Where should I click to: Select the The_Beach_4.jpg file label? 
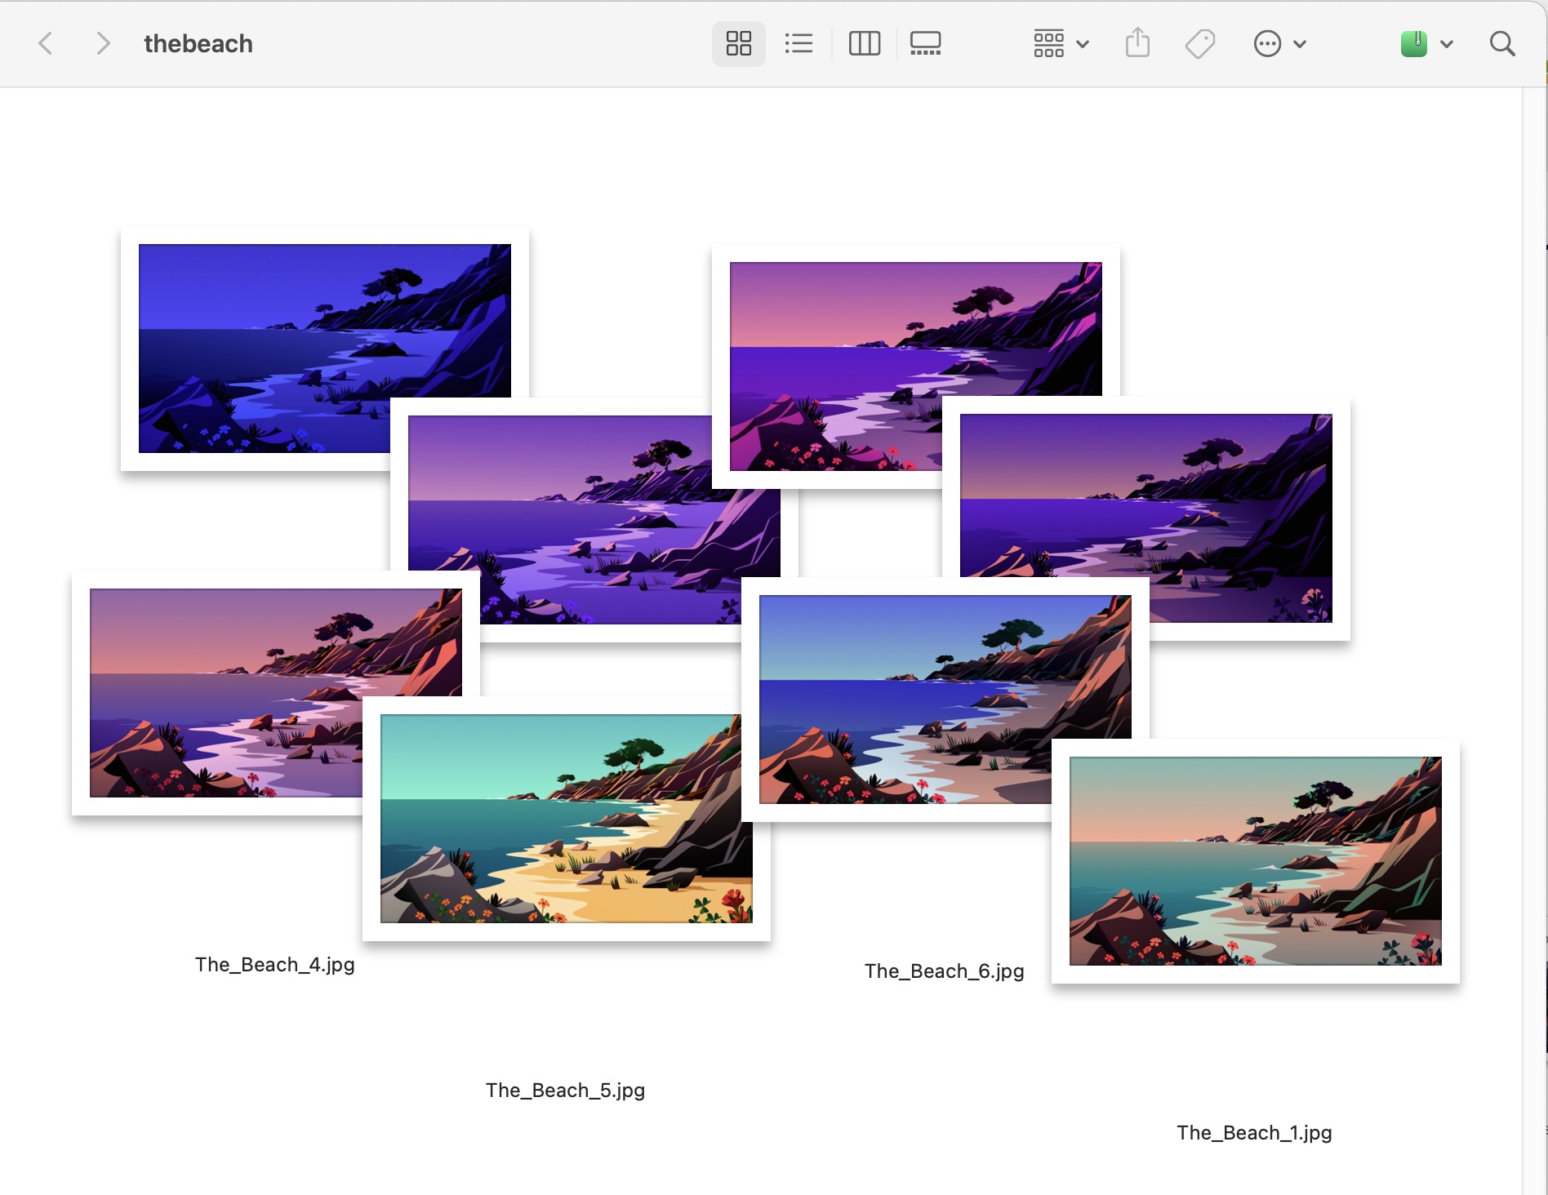point(275,965)
